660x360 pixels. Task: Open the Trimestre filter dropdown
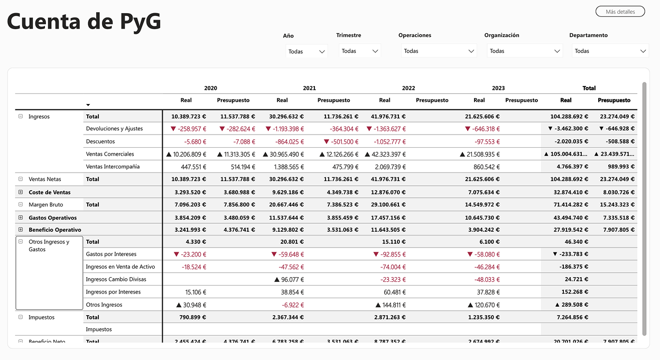pyautogui.click(x=360, y=51)
